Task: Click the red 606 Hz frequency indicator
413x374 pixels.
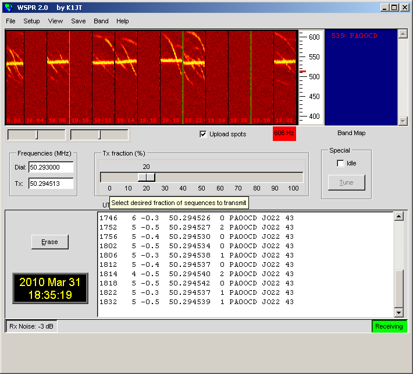Action: (x=284, y=133)
